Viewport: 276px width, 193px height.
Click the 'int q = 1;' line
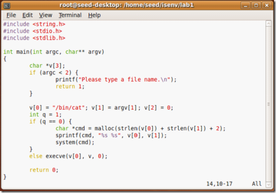click(x=46, y=115)
